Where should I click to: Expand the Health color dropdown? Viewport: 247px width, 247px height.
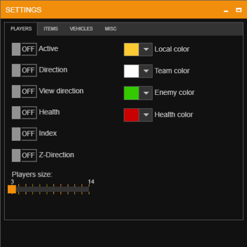pos(146,115)
